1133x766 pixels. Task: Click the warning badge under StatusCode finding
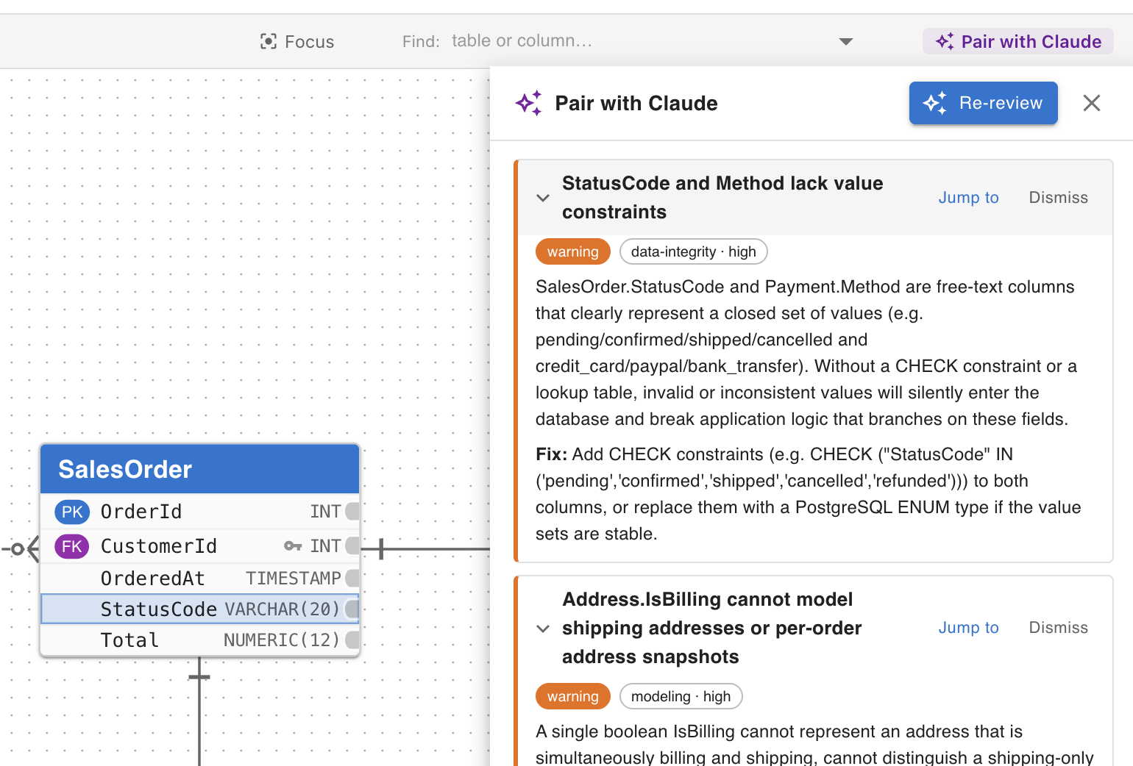(x=573, y=251)
